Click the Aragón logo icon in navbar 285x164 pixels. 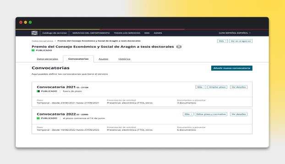[34, 33]
